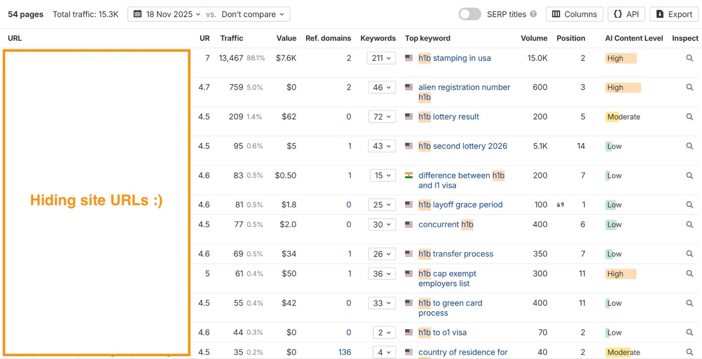702x359 pixels.
Task: Inspect the h1b cap exempt employers row
Action: (689, 274)
